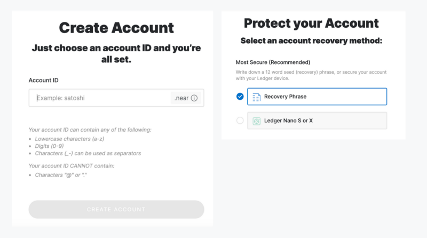Click the .near suffix text

181,98
